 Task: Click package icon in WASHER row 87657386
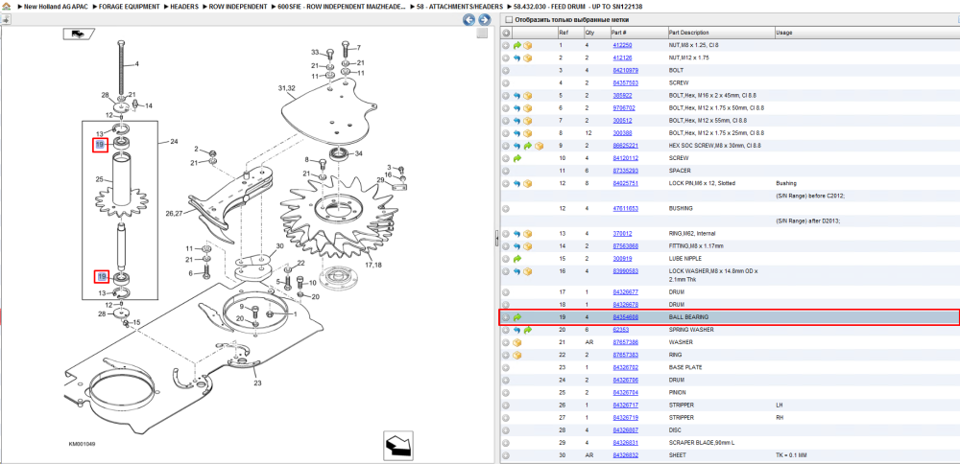[x=517, y=342]
